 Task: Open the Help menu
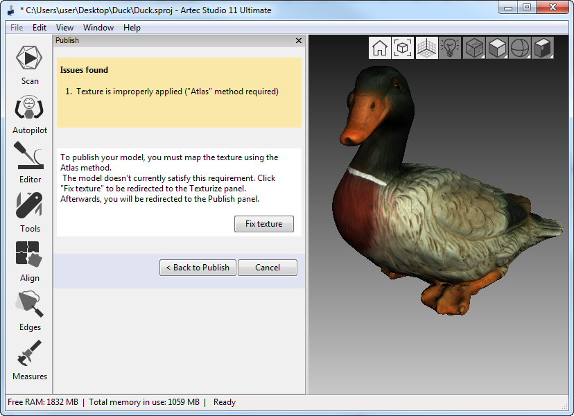132,28
